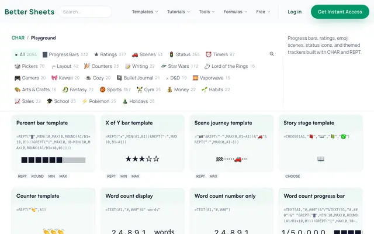Image resolution: width=374 pixels, height=234 pixels.
Task: Select the Kawaii ribbon filter
Action: point(65,78)
